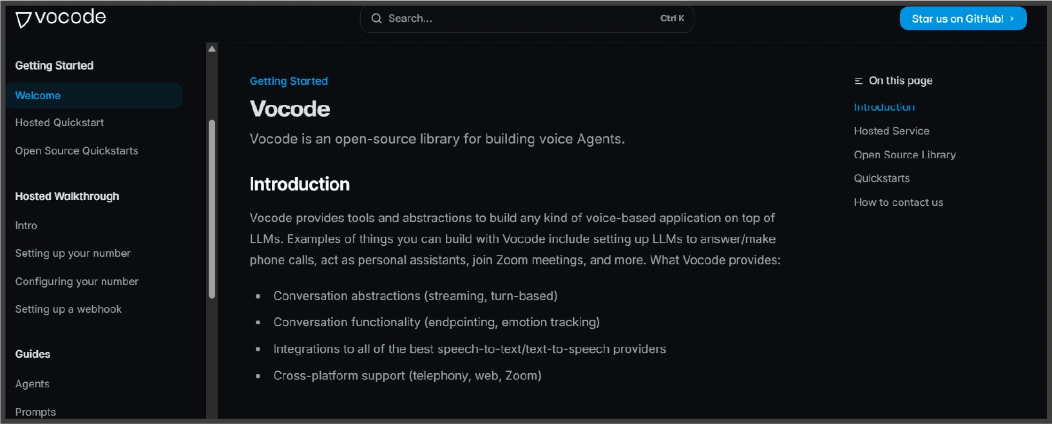1052x424 pixels.
Task: Jump to the Introduction section link
Action: coord(884,107)
